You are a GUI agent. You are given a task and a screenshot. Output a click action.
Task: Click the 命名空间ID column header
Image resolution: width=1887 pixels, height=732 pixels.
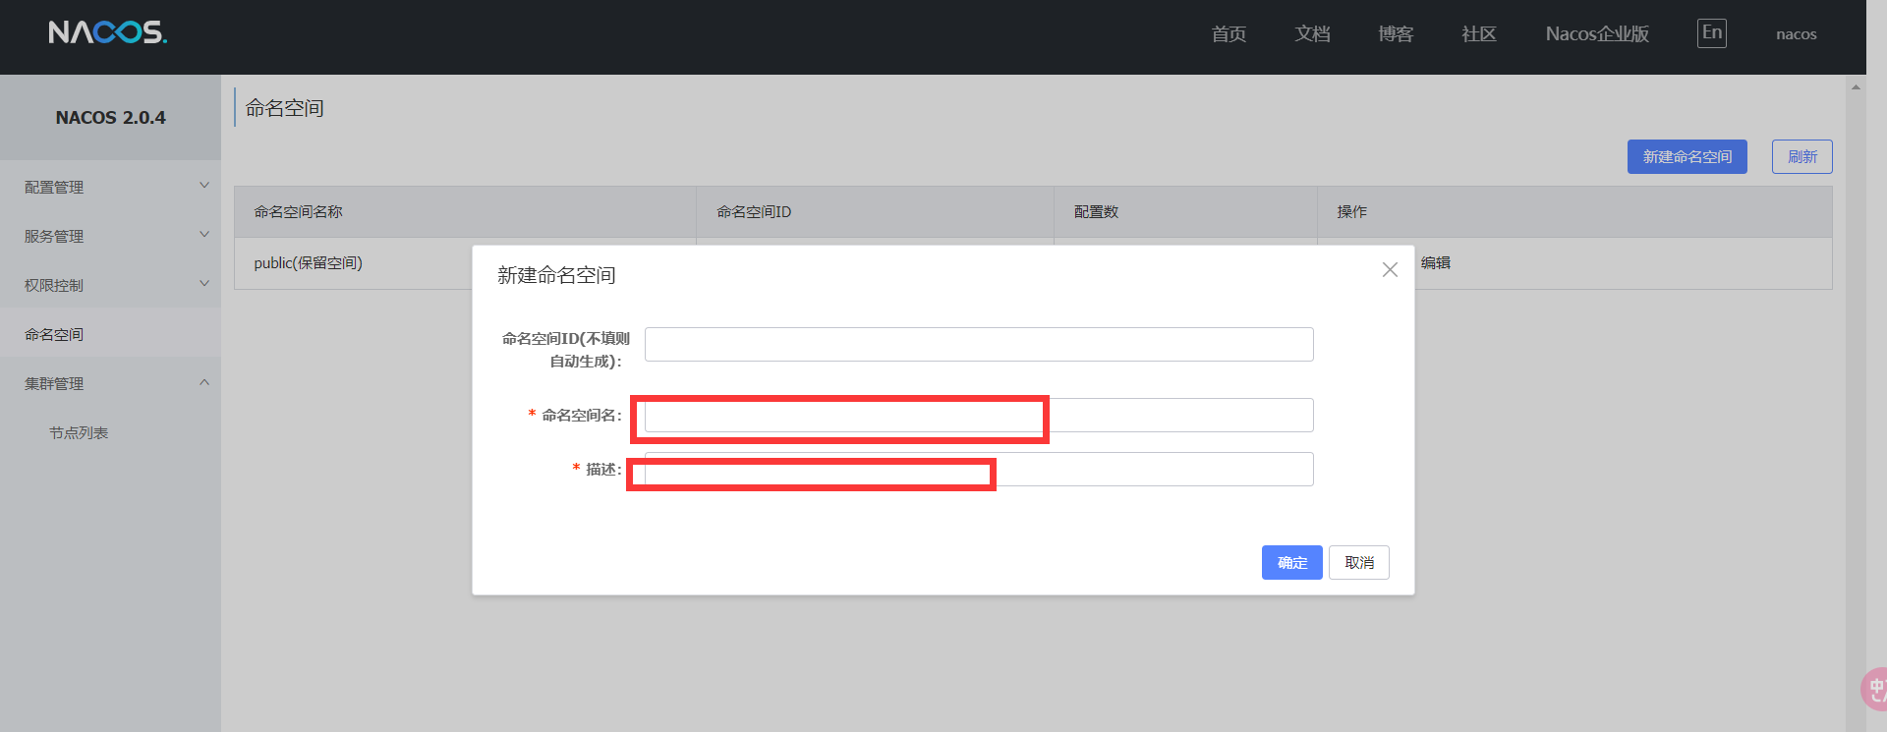(x=875, y=212)
